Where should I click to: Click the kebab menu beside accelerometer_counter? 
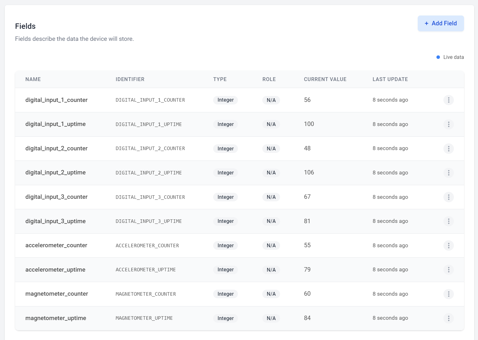point(449,245)
